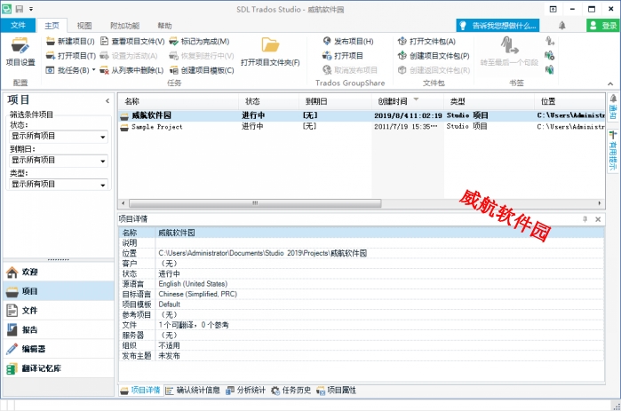
Task: Pin the Project Details (项目详情) panel
Action: pos(585,219)
